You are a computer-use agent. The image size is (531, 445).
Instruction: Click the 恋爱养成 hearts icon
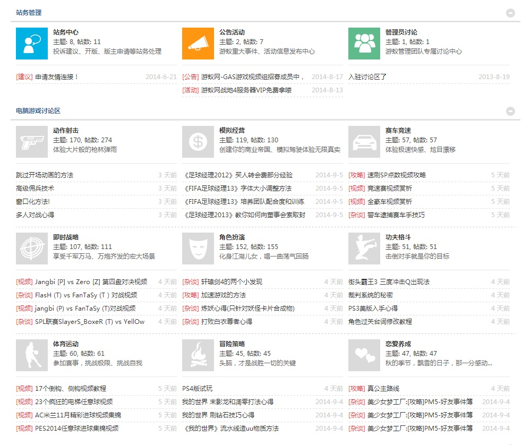click(x=364, y=355)
